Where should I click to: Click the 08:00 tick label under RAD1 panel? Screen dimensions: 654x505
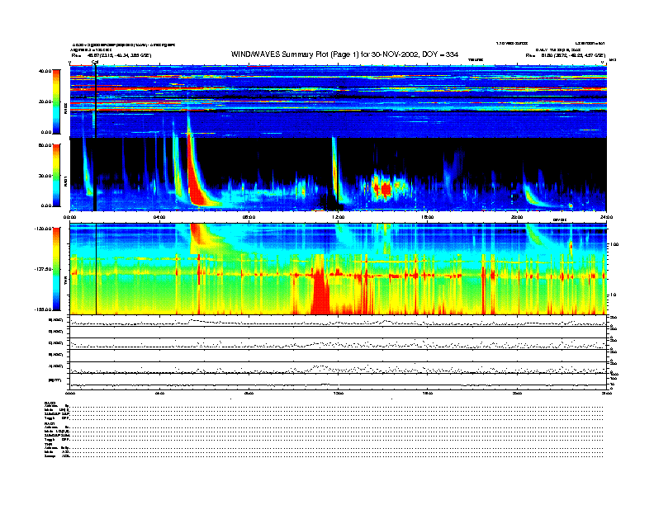coord(249,217)
